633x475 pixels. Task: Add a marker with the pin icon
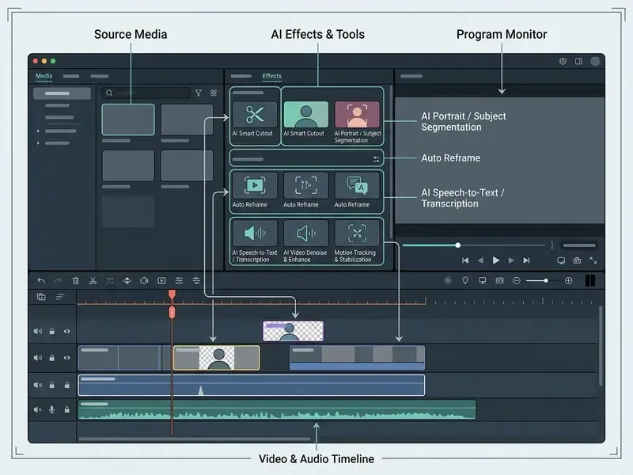(465, 281)
